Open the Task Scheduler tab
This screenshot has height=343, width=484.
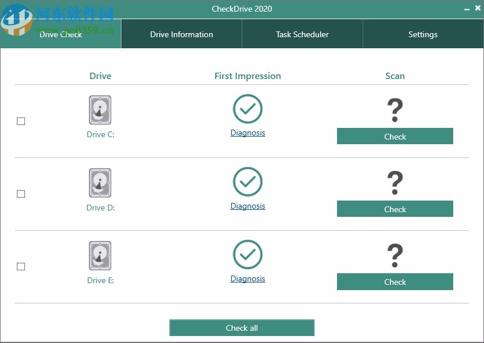tap(302, 34)
